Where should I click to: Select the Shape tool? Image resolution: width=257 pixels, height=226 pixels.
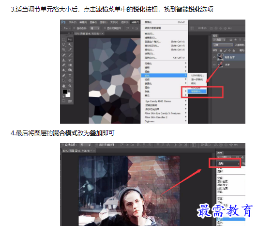(x=70, y=81)
